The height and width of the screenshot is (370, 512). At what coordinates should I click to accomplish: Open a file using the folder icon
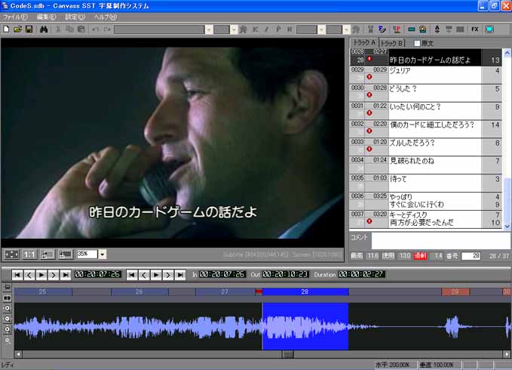pyautogui.click(x=17, y=29)
